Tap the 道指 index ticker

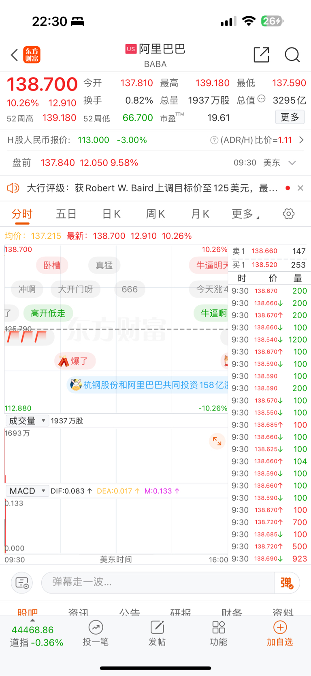(x=36, y=636)
